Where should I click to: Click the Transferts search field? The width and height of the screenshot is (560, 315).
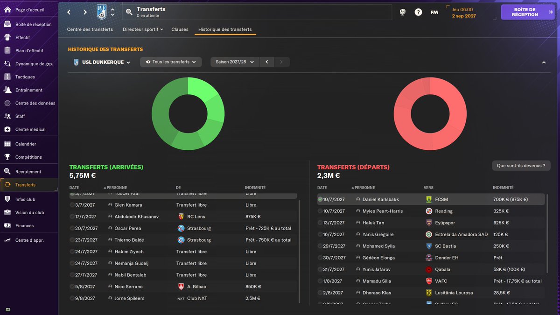pyautogui.click(x=257, y=12)
